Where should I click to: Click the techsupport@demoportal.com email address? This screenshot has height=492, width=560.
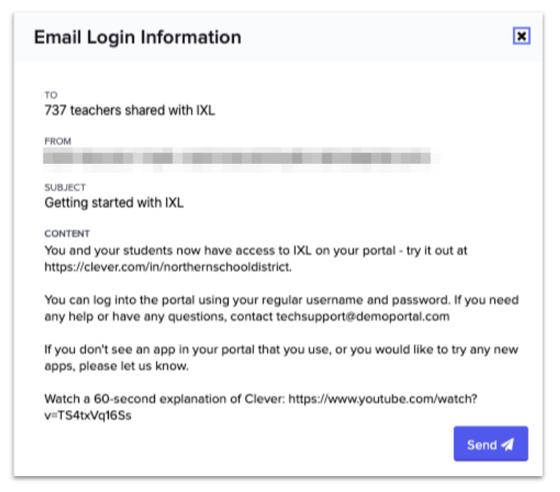[x=363, y=316]
